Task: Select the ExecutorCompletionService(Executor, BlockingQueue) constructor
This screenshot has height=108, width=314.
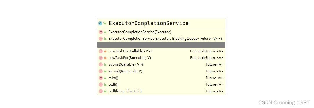Action: click(x=165, y=39)
